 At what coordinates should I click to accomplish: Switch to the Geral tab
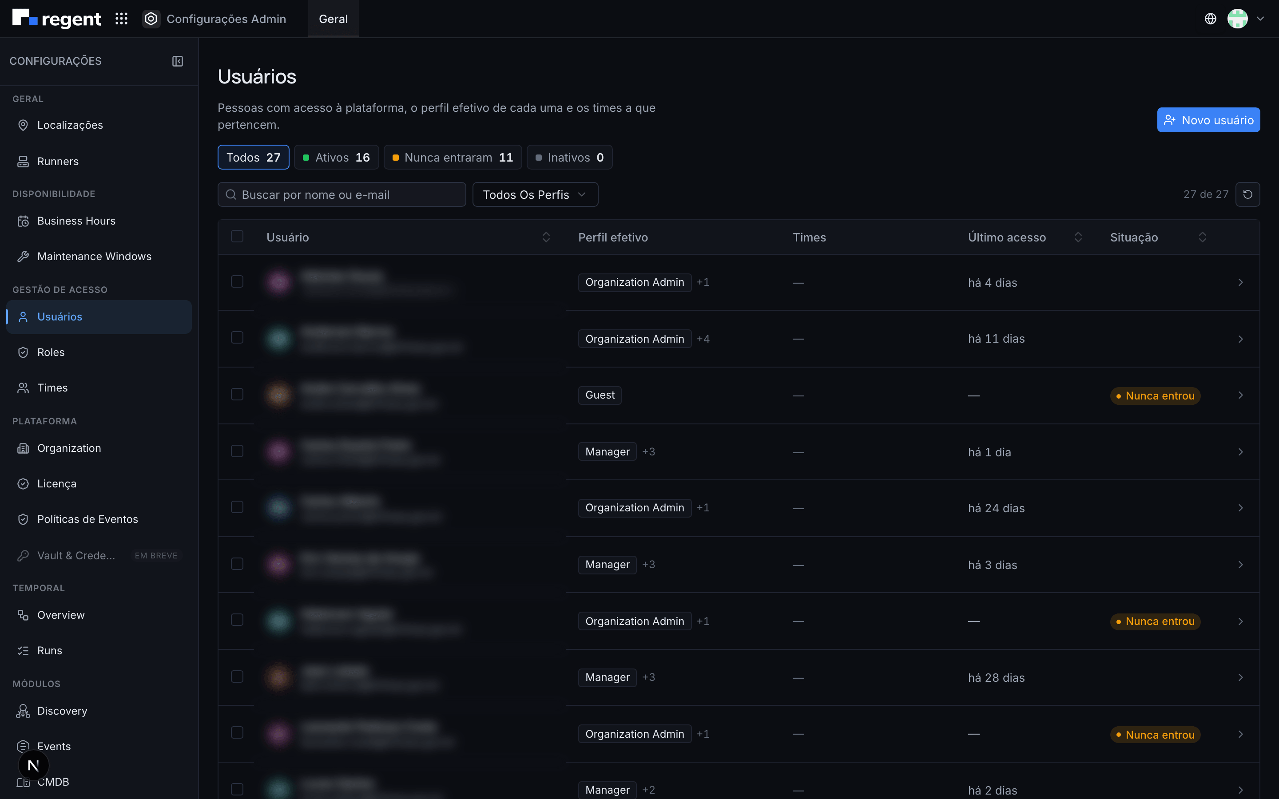334,19
